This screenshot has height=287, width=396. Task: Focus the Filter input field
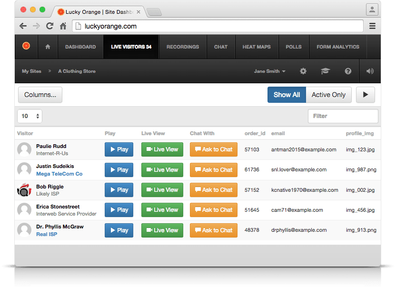tap(343, 116)
